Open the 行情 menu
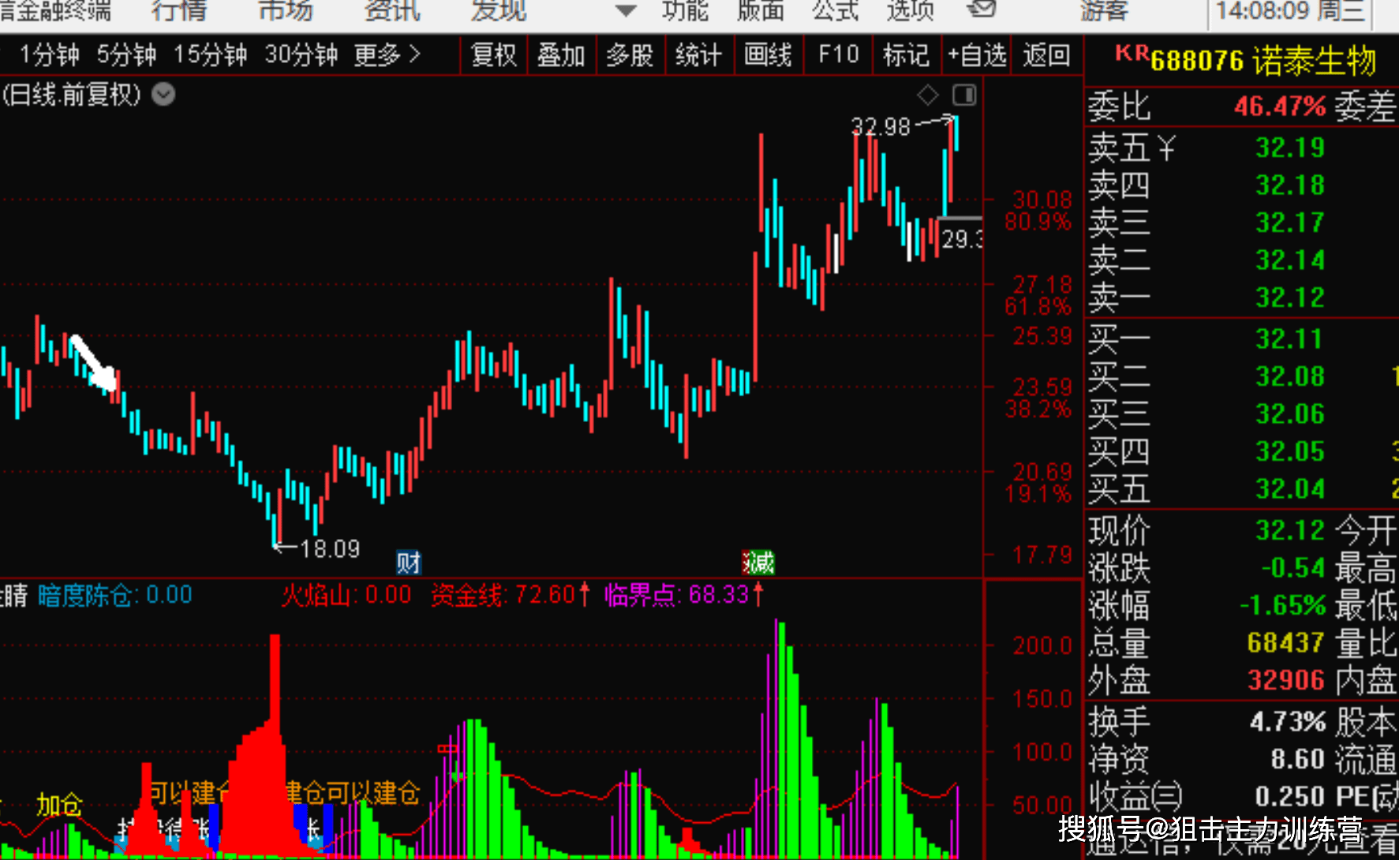The image size is (1399, 860). pos(179,10)
